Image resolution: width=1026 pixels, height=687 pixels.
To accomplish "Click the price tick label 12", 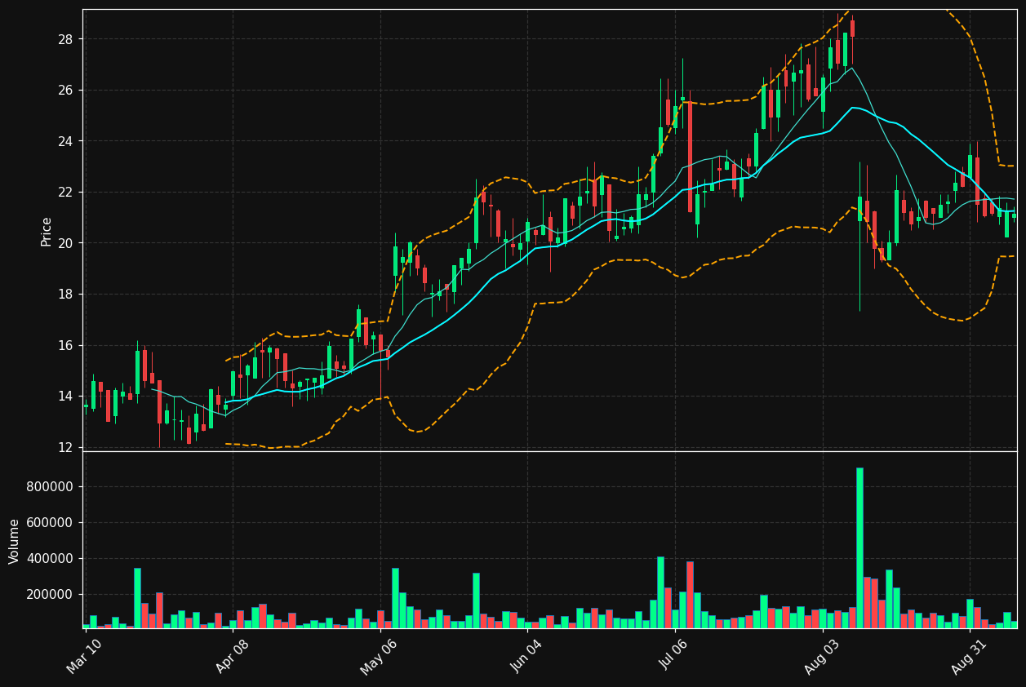I will (66, 447).
